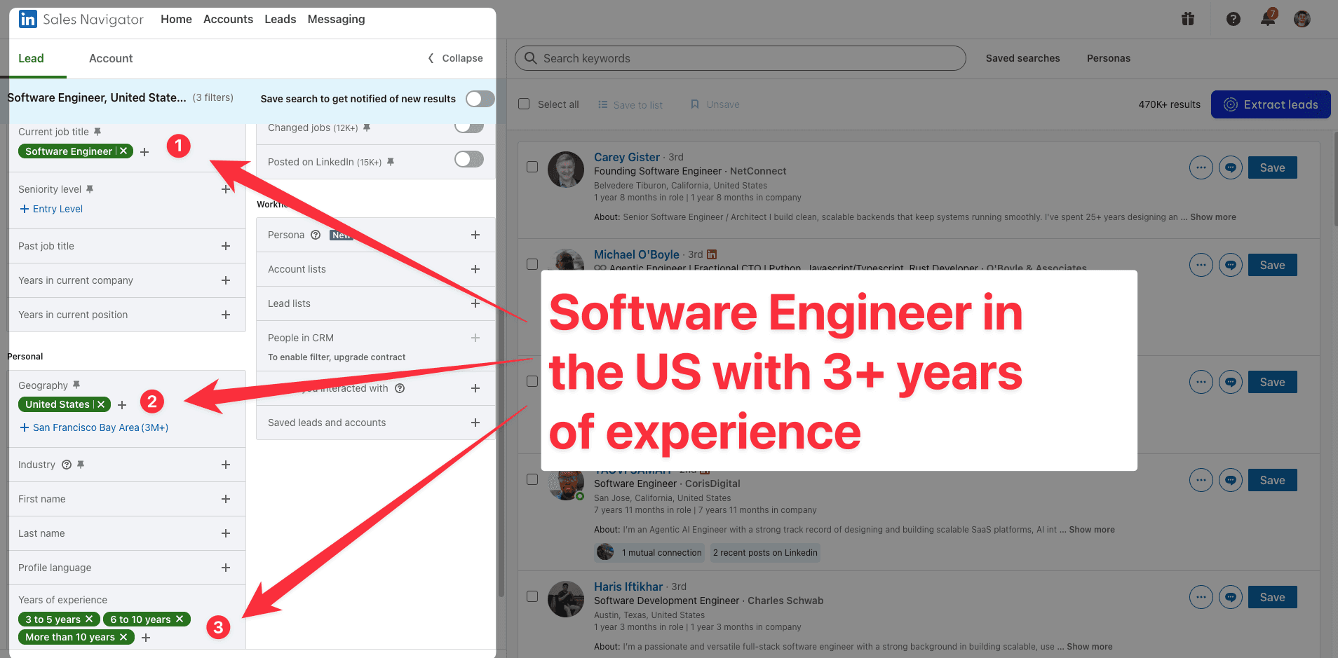Open the profile avatar menu
This screenshot has height=658, width=1338.
click(x=1302, y=19)
